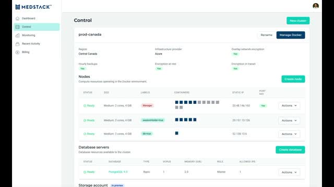Click the Ready status of PostgreSQL database
Screen dimensions: 334x187
[x=89, y=172]
